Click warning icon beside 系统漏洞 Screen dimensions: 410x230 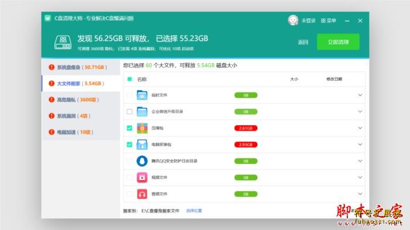[52, 116]
